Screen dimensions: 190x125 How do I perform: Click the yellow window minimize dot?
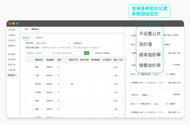pos(13,23)
